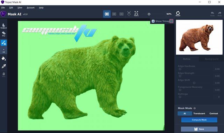The image size is (224, 133).
Task: Click the version v1.3.1 label
Action: click(x=25, y=14)
